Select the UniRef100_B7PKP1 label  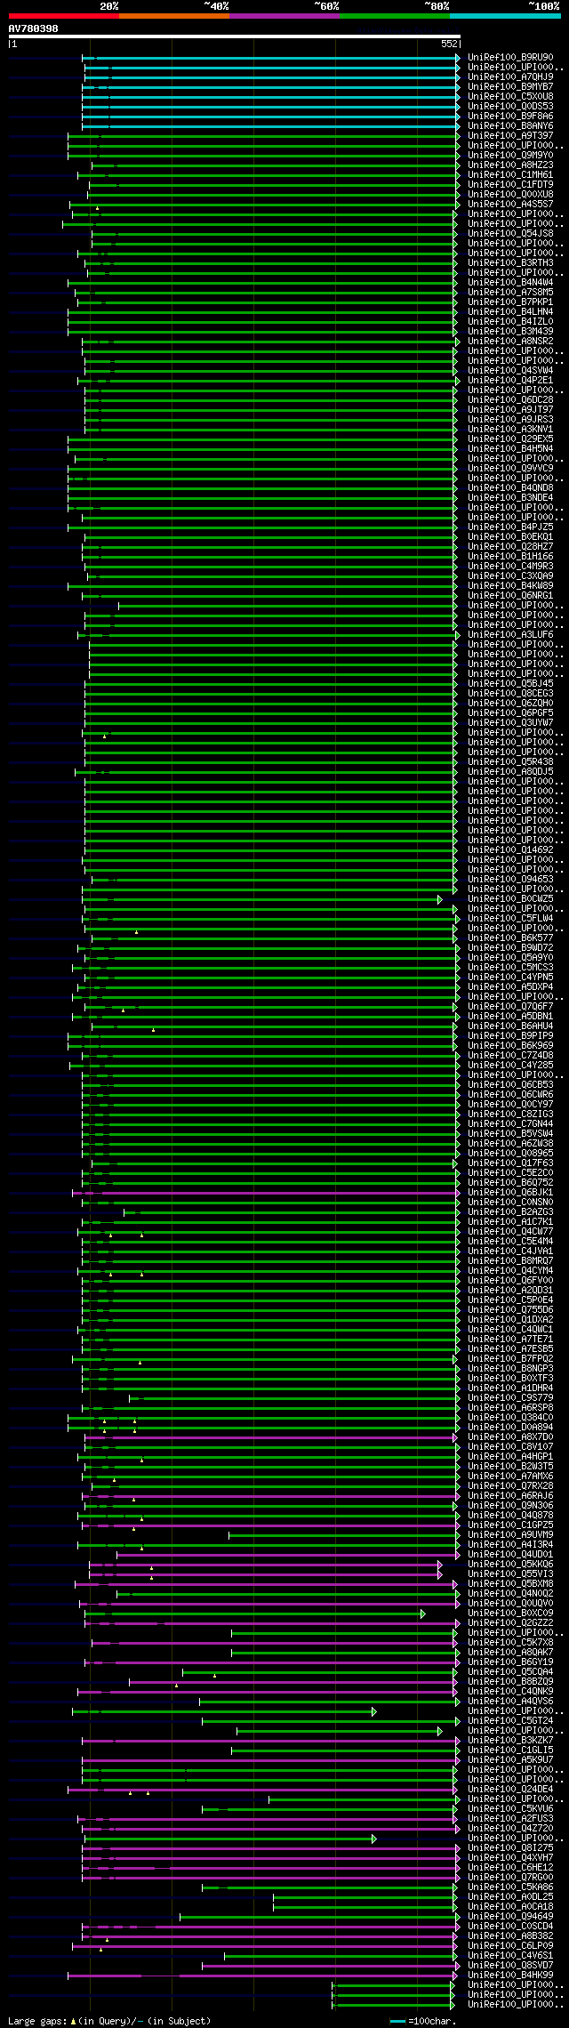click(x=510, y=302)
